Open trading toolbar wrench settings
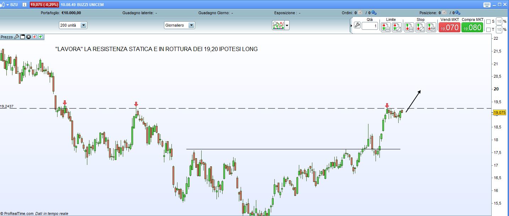 pyautogui.click(x=357, y=25)
